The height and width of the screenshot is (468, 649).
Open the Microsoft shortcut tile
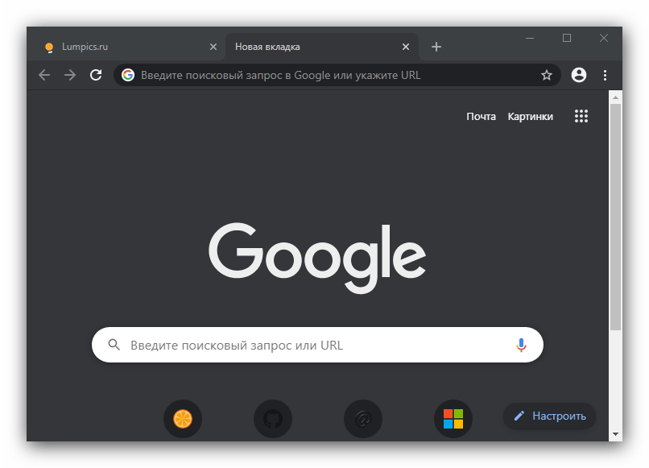[x=453, y=419]
